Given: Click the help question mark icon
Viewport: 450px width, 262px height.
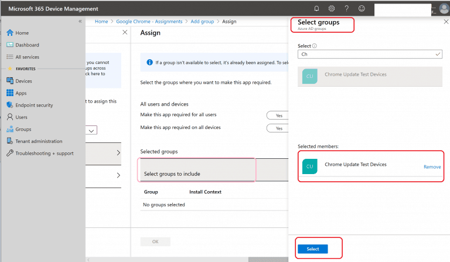Looking at the screenshot, I should click(347, 8).
